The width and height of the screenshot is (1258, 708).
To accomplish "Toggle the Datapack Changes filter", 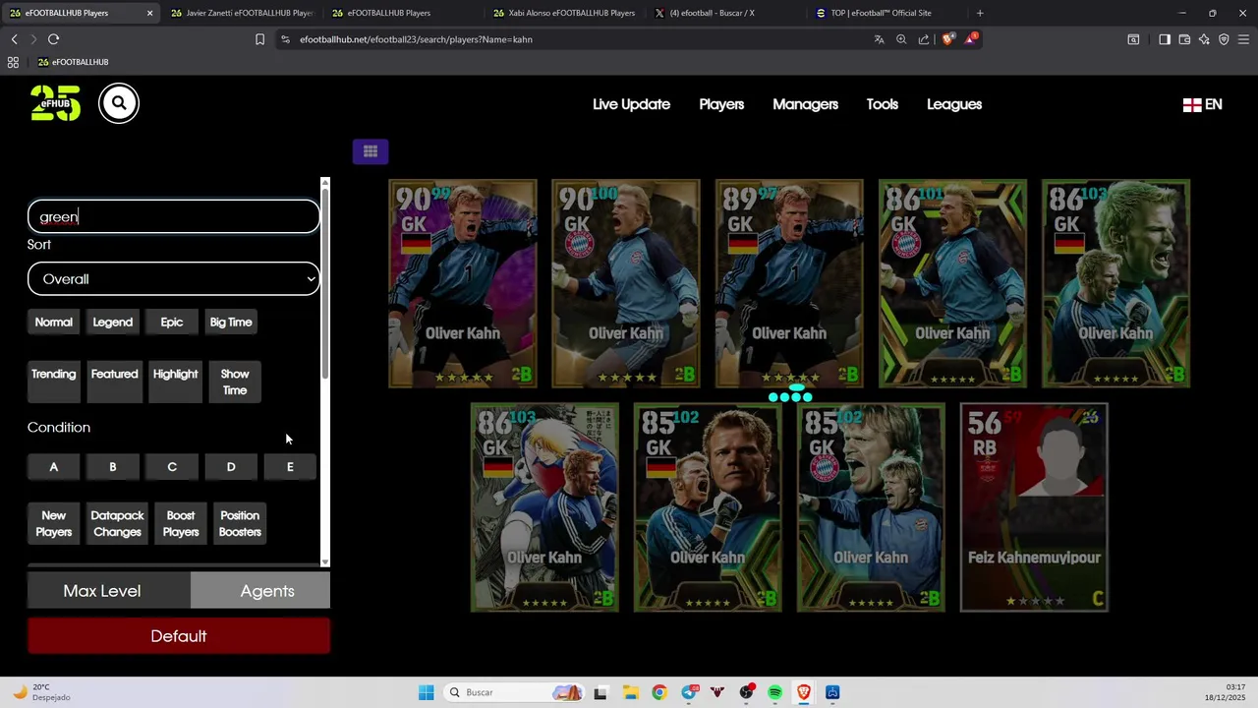I will (117, 524).
